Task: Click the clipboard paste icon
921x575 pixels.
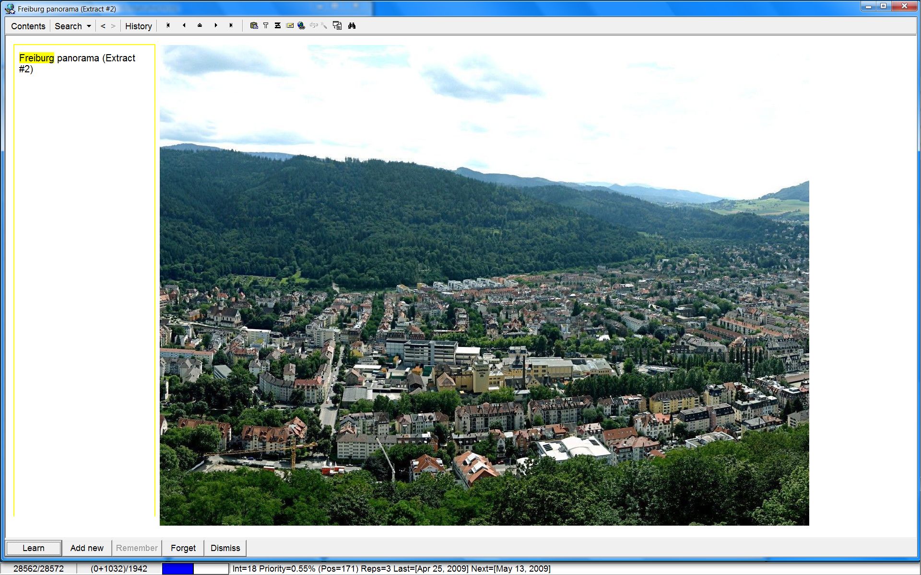Action: click(x=254, y=26)
